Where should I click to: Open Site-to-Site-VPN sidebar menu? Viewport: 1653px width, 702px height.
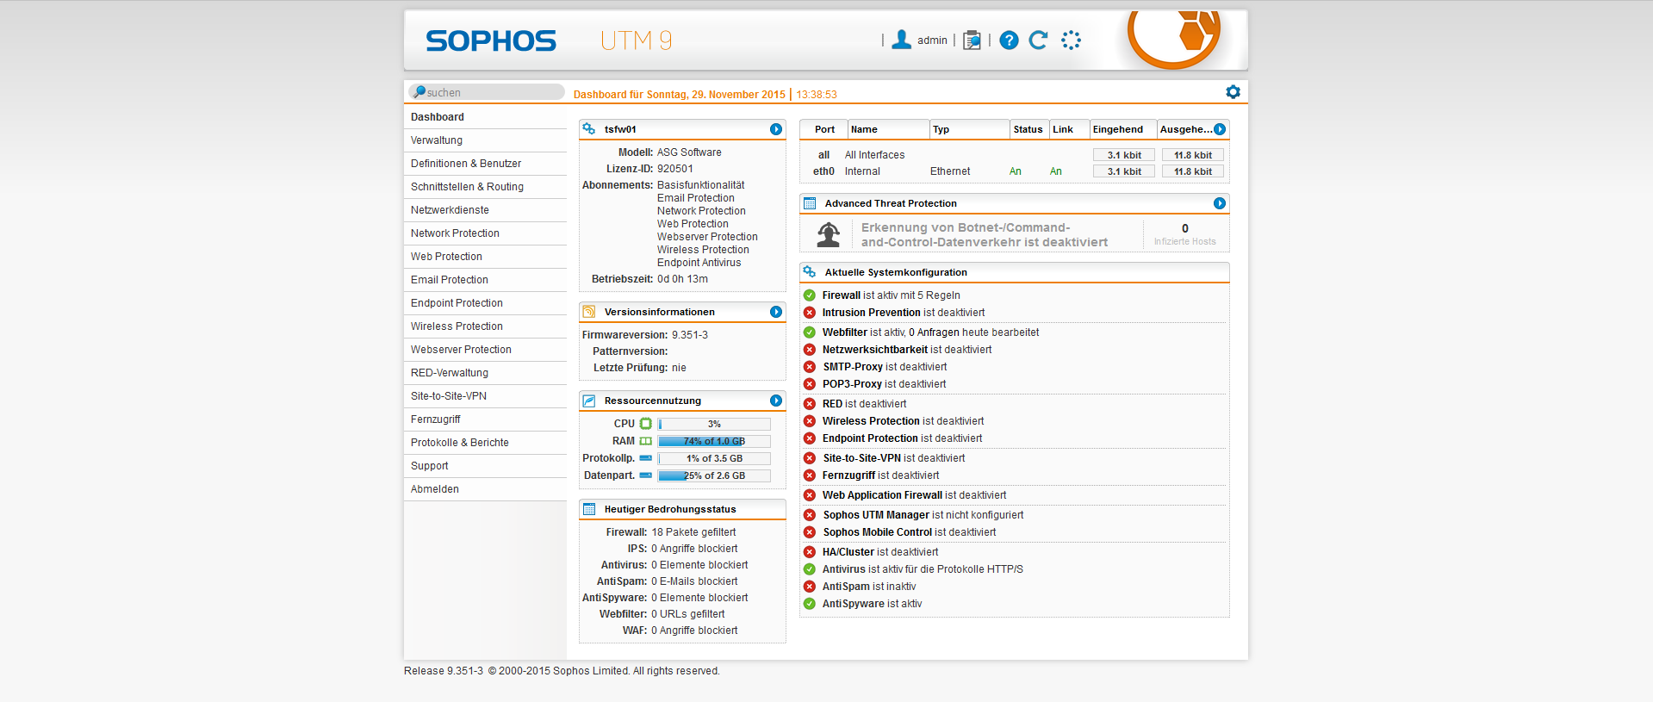tap(485, 396)
